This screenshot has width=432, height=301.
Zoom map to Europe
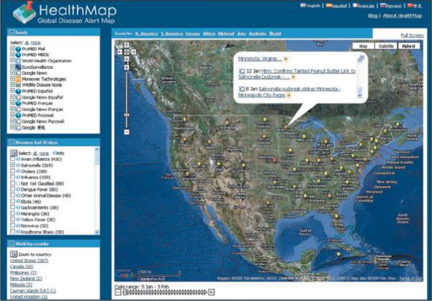[x=193, y=34]
